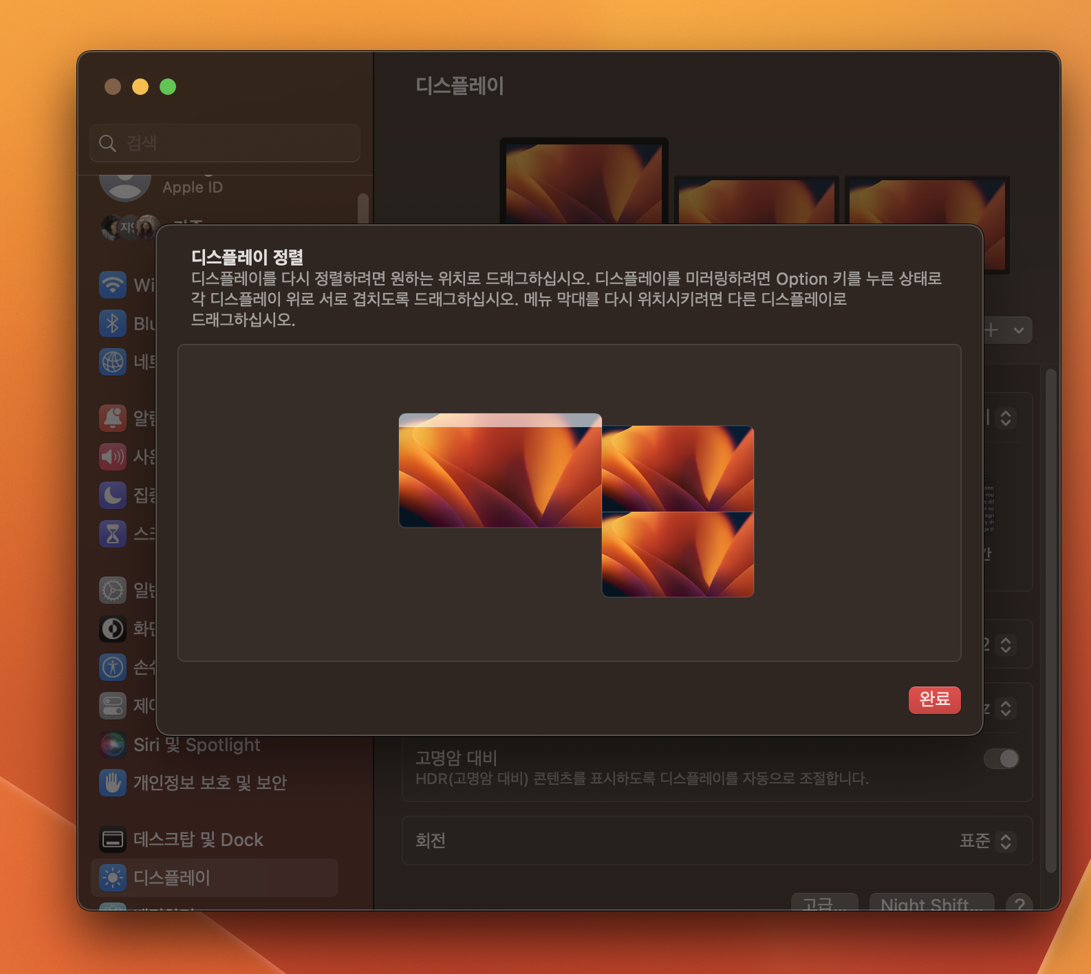The image size is (1091, 974).
Task: Open the Sound speaker sidebar icon
Action: click(113, 457)
